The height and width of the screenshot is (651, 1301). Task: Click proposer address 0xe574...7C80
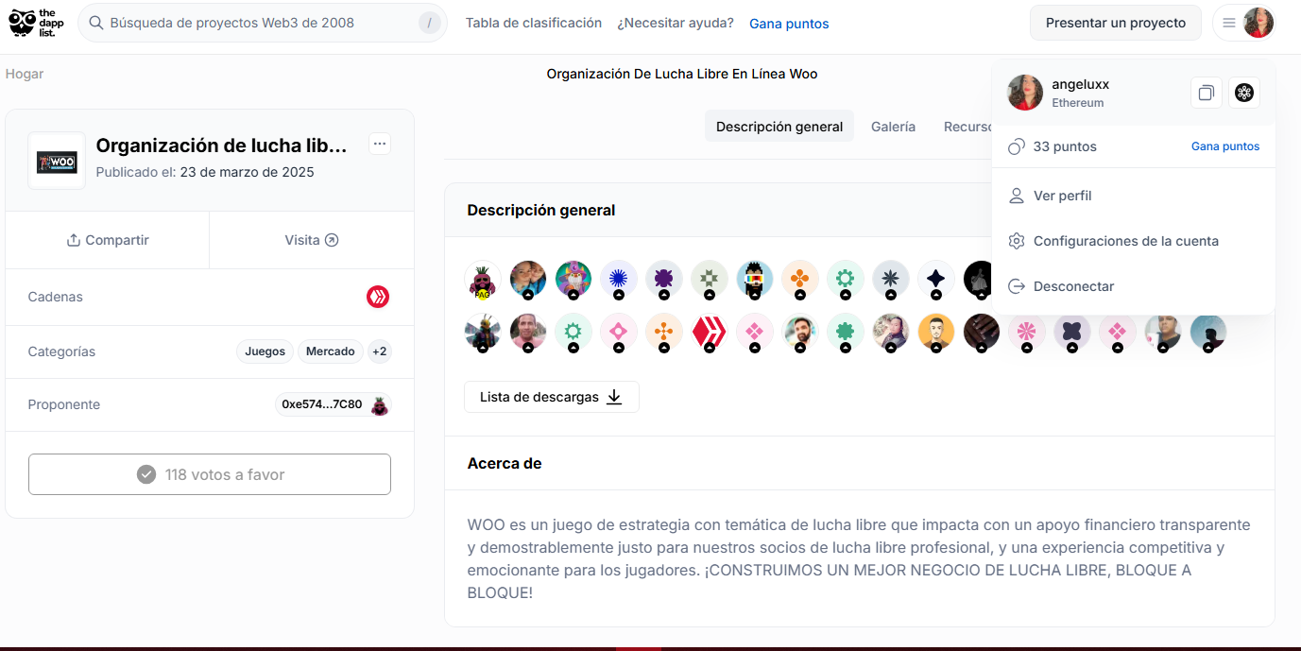322,404
